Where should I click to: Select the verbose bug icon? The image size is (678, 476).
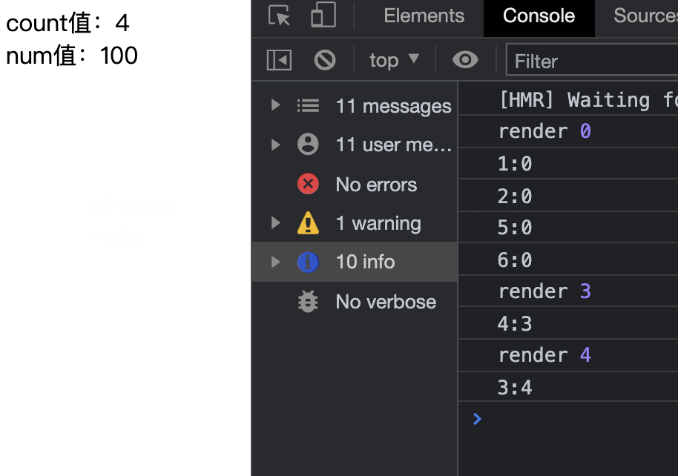point(308,301)
